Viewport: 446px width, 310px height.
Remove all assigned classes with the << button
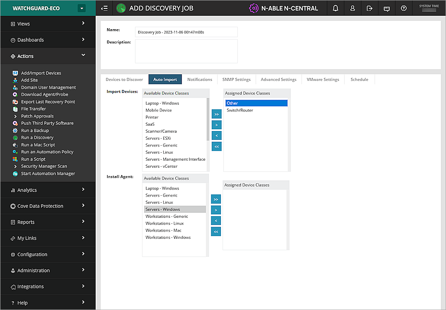click(x=216, y=146)
